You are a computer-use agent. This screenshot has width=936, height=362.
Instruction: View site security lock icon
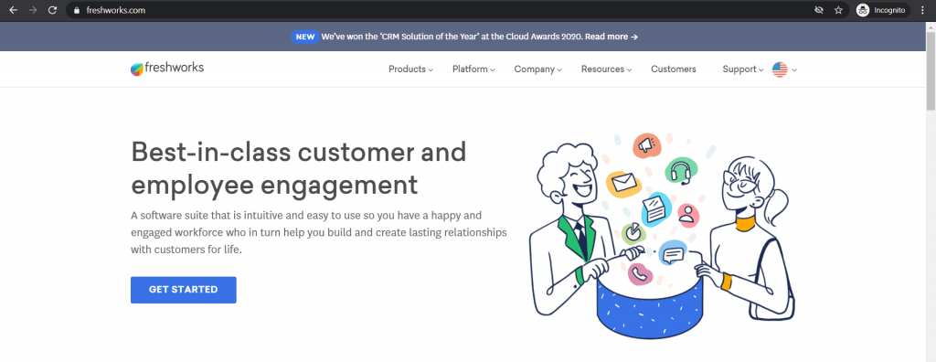(76, 10)
